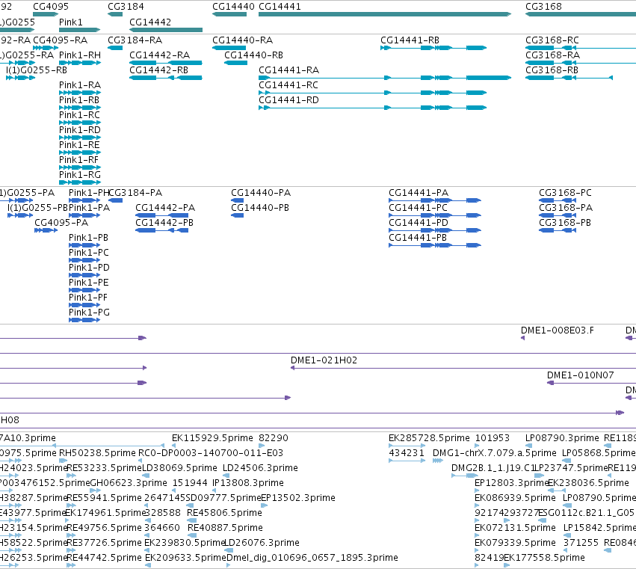The width and height of the screenshot is (636, 569).
Task: Open the CG14441-PB protein label
Action: pos(418,238)
